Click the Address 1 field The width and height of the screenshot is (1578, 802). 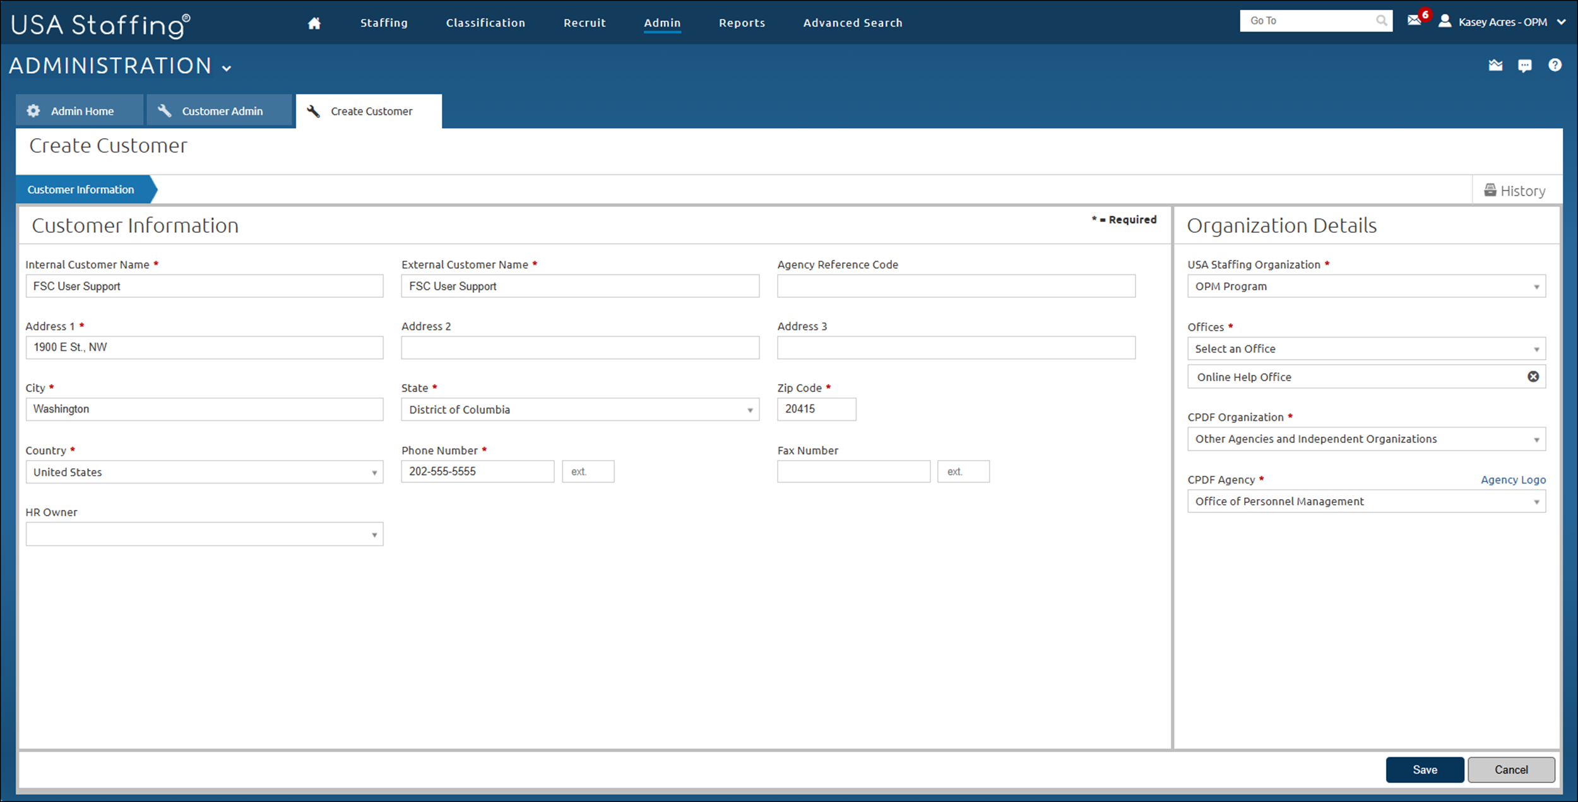click(x=205, y=347)
